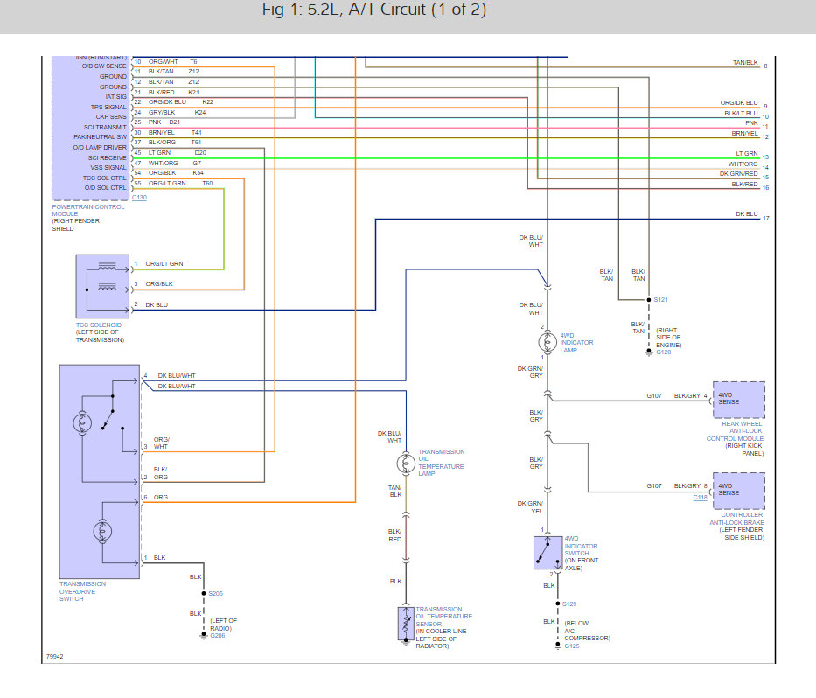816x698 pixels.
Task: Click the 'ORG/WHT T6' wire label
Action: [173, 61]
